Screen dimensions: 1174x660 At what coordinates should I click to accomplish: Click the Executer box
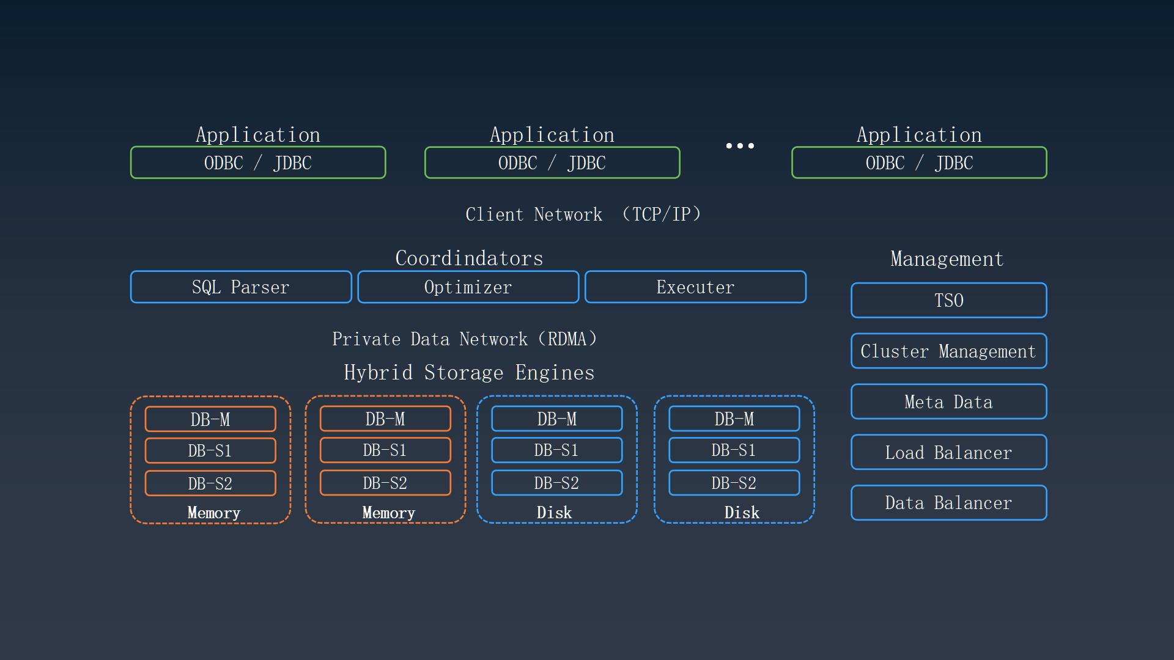click(695, 287)
